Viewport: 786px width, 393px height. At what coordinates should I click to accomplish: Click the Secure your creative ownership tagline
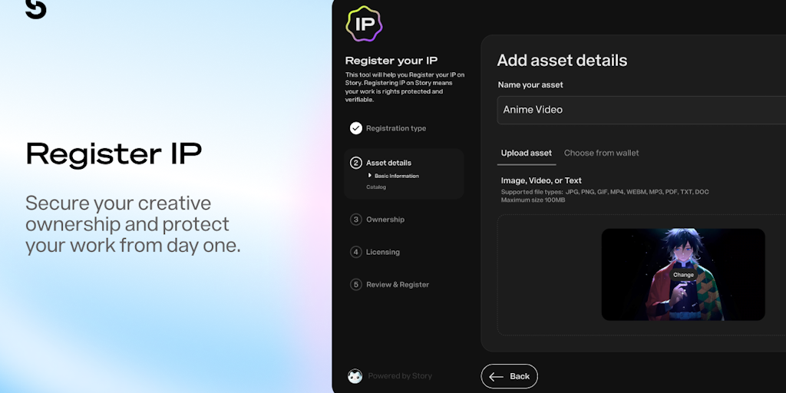133,225
